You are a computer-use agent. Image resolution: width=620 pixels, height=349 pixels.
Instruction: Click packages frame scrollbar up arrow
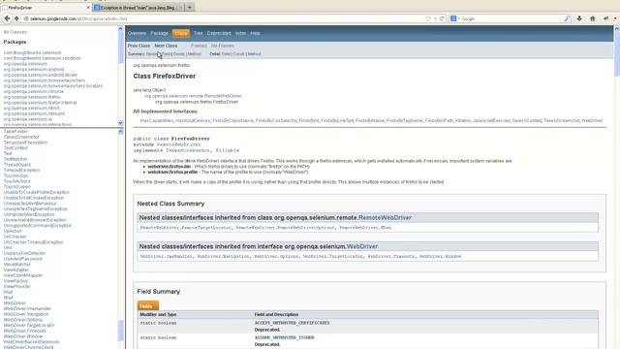120,29
